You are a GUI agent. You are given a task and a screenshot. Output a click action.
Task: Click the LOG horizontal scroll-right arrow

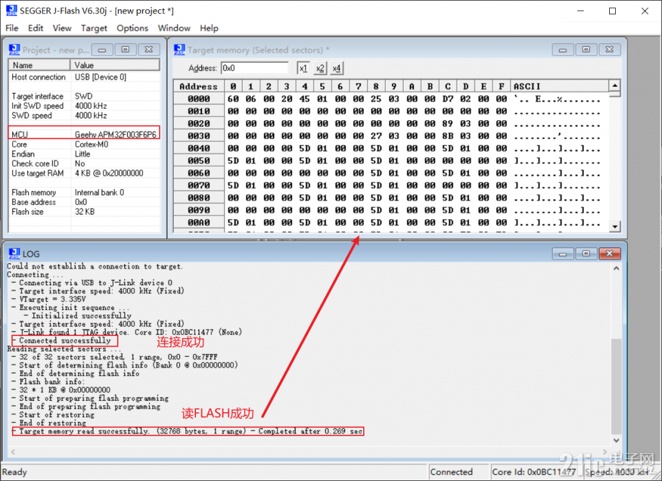(605, 452)
